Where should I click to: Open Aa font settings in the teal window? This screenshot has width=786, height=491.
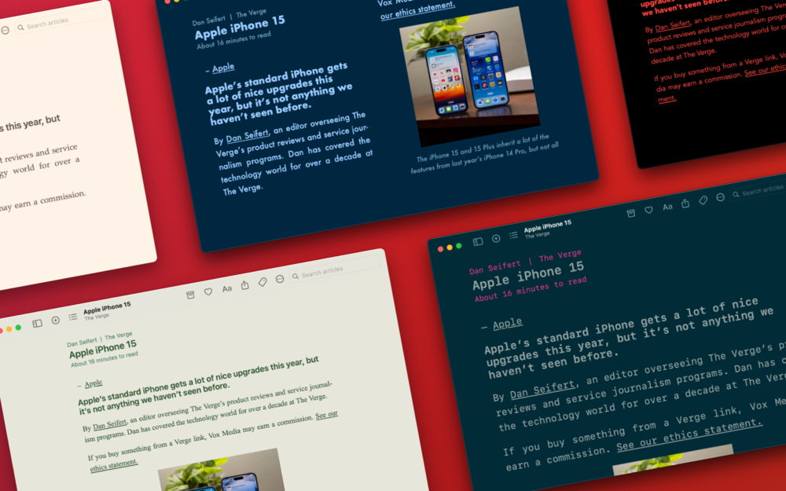point(667,207)
